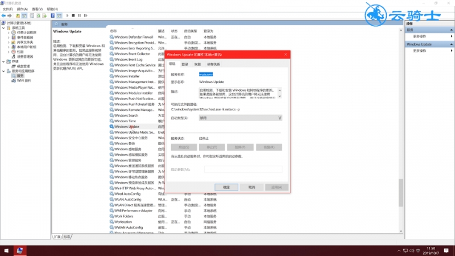Viewport: 455px width, 256px height.
Task: Click the 恢复(R) button under 服务状态
Action: (x=268, y=147)
